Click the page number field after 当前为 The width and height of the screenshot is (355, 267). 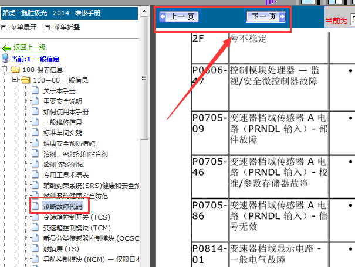click(x=353, y=19)
